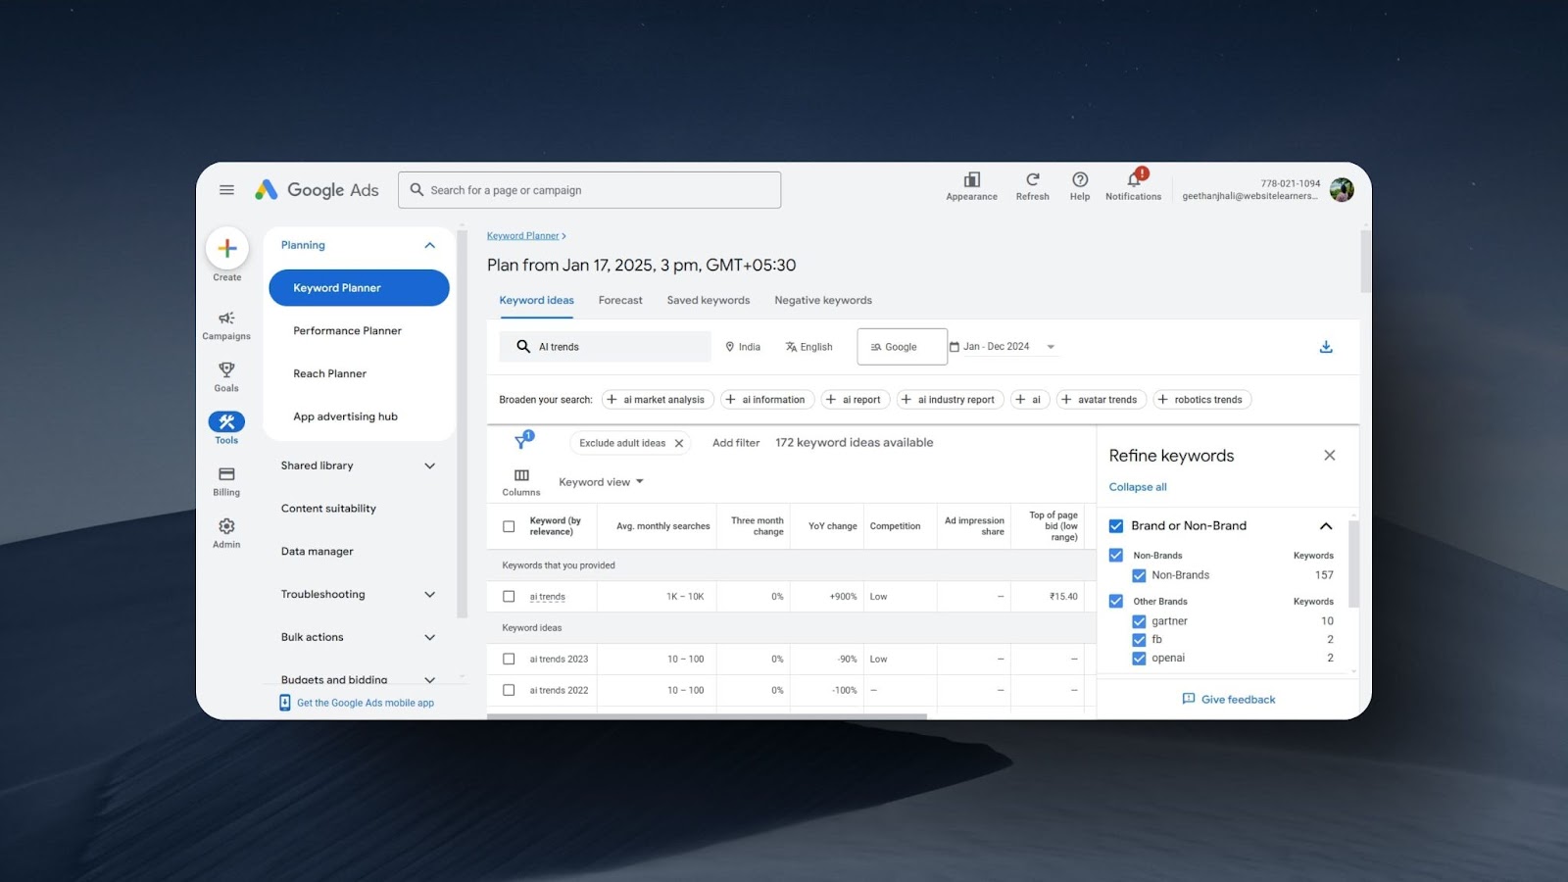Add 'ai industry report' to broaden search
Image resolution: width=1568 pixels, height=882 pixels.
[950, 400]
